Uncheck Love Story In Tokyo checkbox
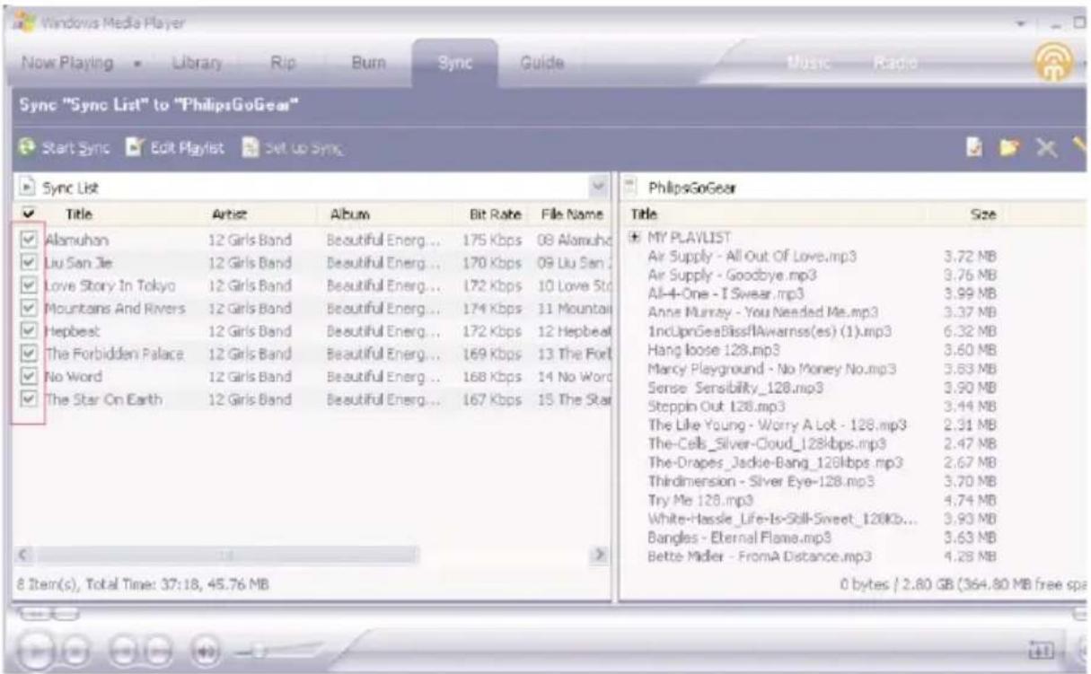Image resolution: width=1091 pixels, height=674 pixels. [x=28, y=285]
